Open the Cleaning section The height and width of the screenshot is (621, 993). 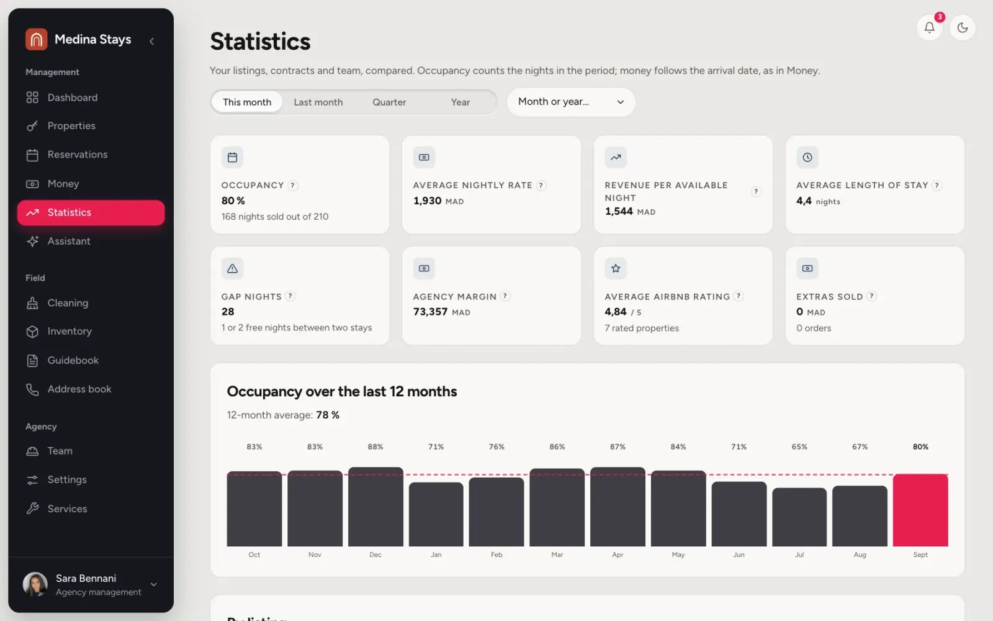(x=91, y=303)
